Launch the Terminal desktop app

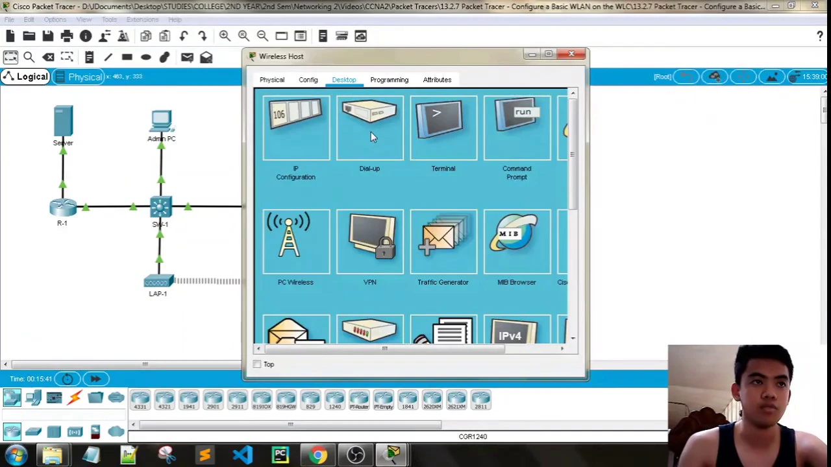click(x=443, y=128)
